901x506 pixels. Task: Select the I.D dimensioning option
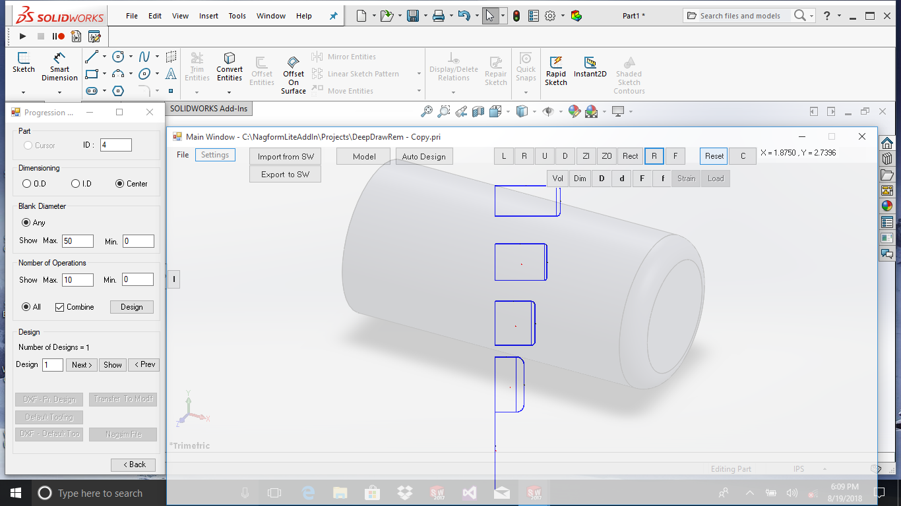click(76, 184)
